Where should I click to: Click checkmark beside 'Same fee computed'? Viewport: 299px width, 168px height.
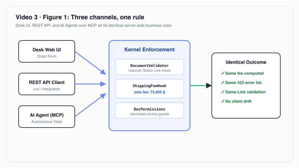pos(223,73)
